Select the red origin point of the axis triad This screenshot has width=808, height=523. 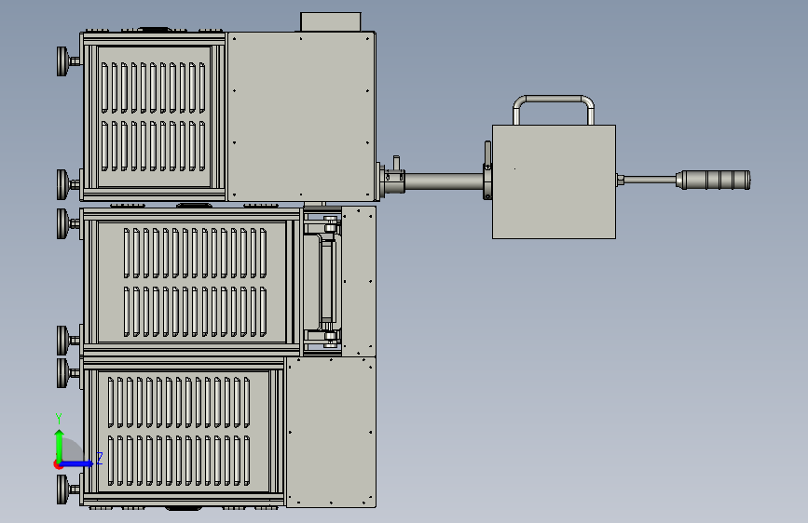point(58,464)
